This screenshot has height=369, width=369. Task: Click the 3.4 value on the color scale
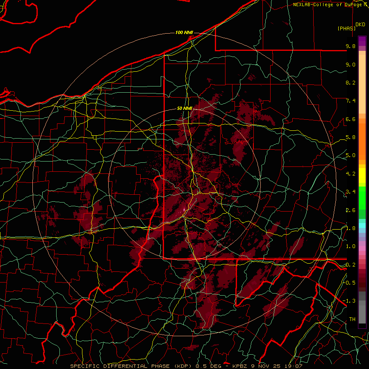pyautogui.click(x=351, y=192)
